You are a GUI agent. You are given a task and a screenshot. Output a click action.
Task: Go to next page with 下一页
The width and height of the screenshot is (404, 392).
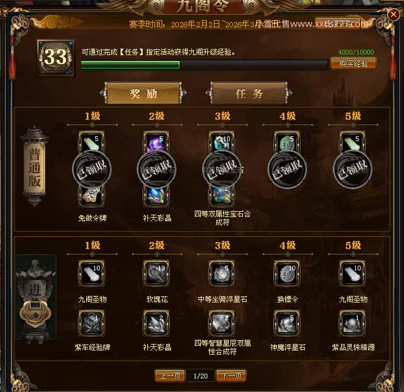[231, 376]
